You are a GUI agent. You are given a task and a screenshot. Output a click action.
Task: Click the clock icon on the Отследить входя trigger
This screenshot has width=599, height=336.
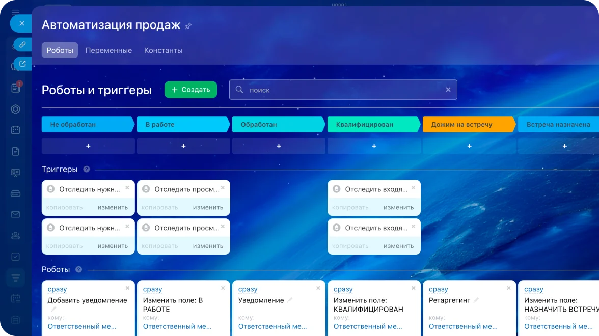[x=336, y=189]
